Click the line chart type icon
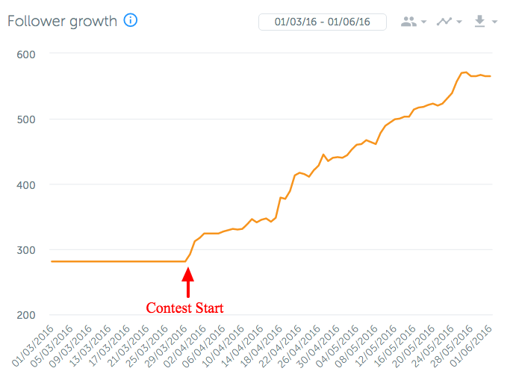516x380 pixels. [x=444, y=22]
